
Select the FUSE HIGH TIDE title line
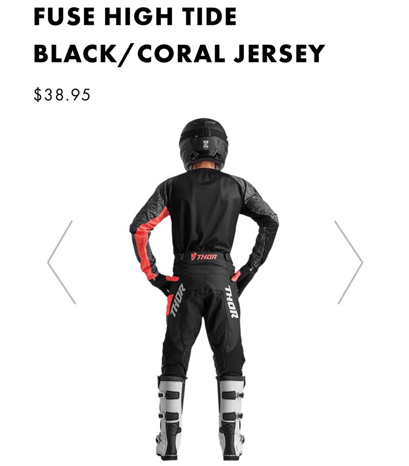[x=135, y=17]
